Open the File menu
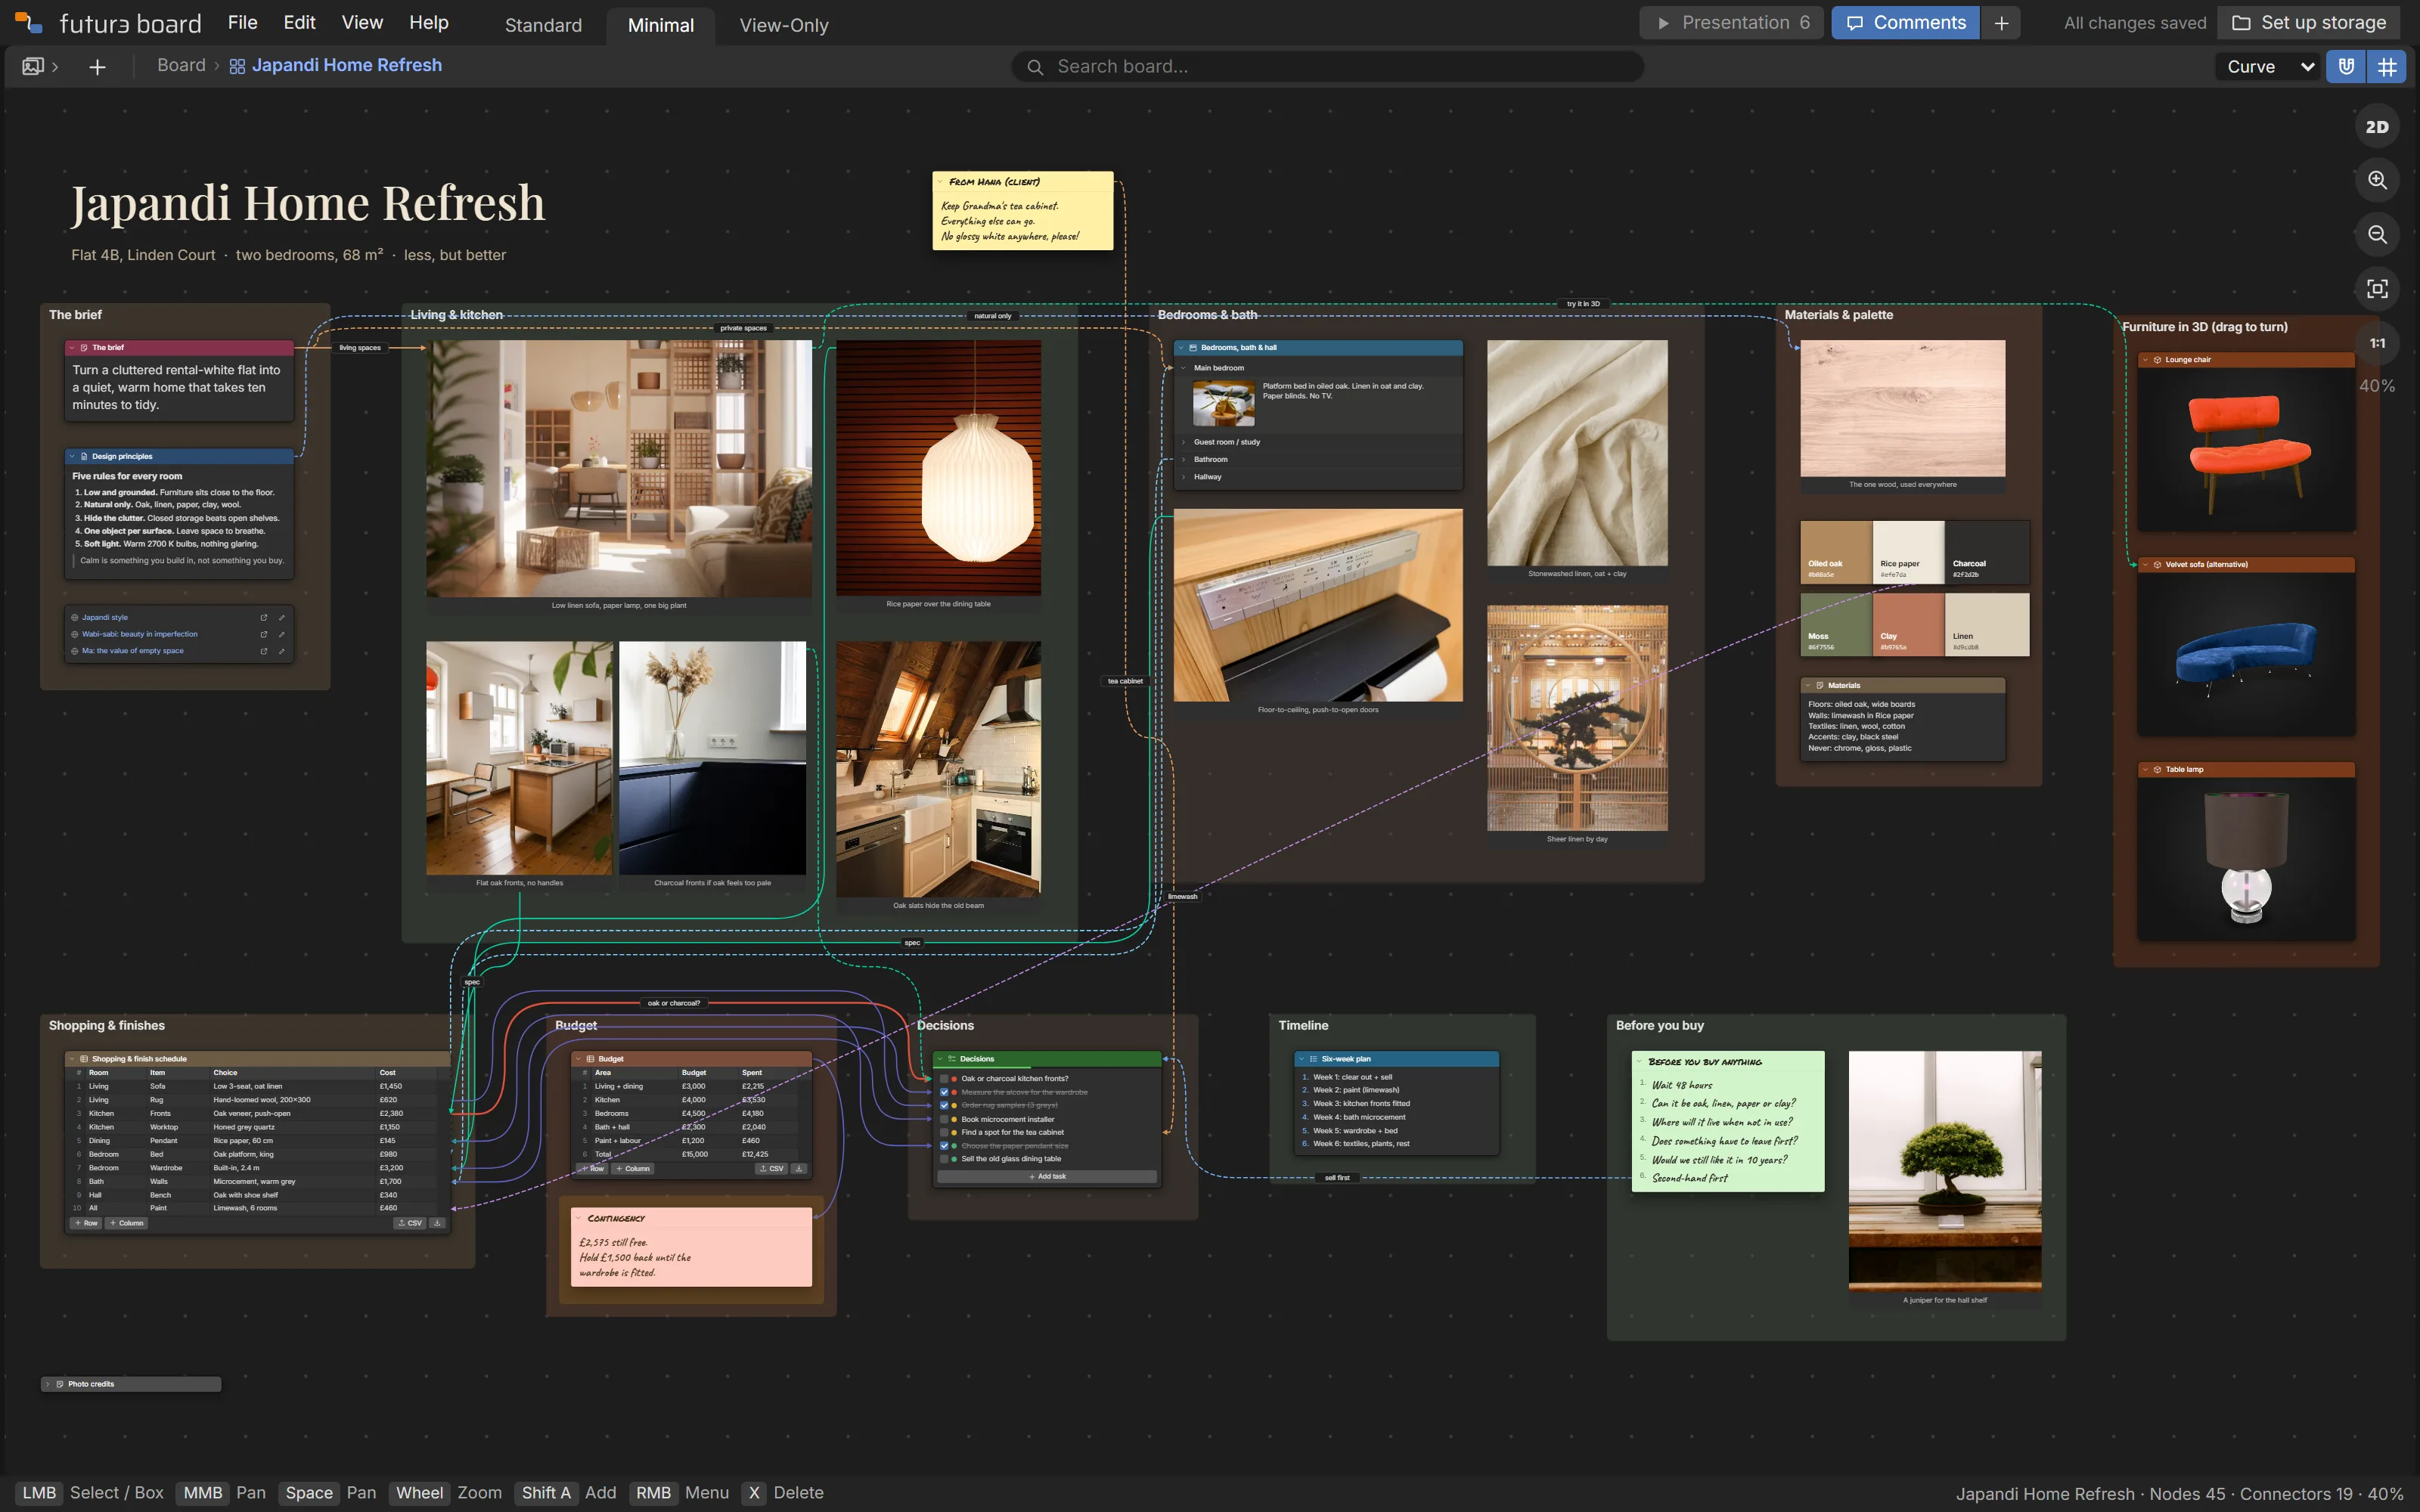This screenshot has width=2420, height=1512. (242, 22)
